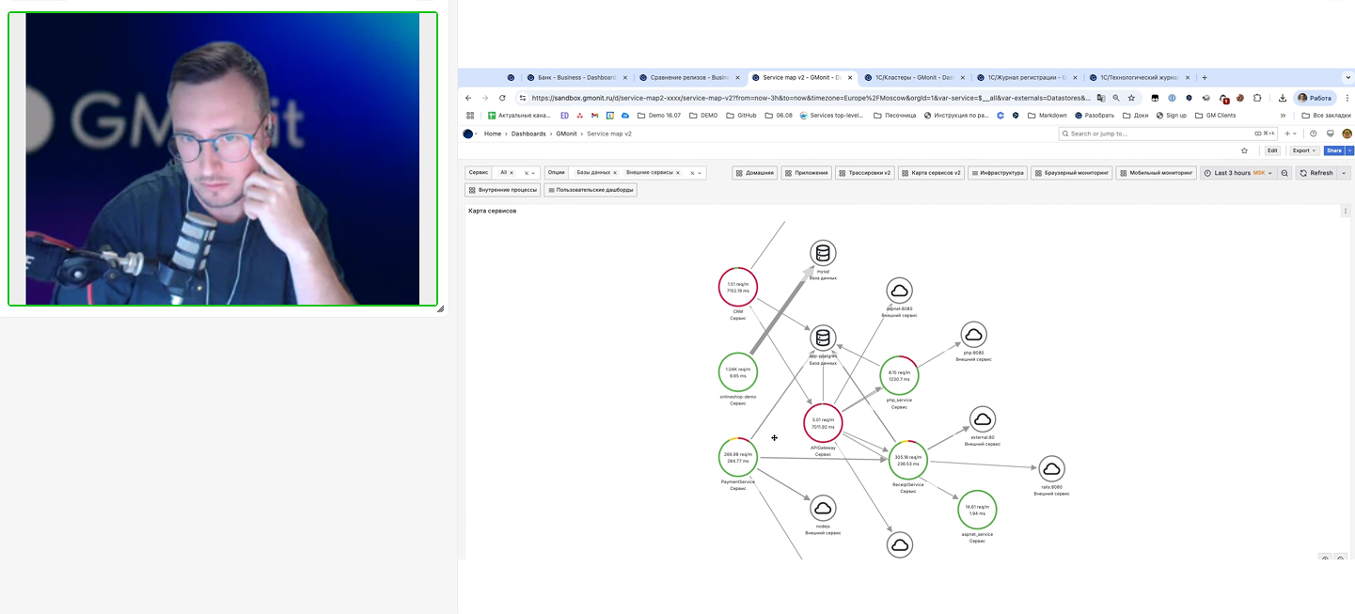Viewport: 1355px width, 614px height.
Task: Click the Refresh dashboard button
Action: [x=1316, y=173]
